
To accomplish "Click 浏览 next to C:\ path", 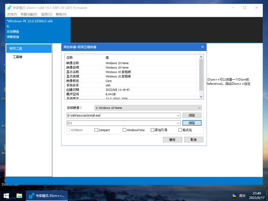I will pyautogui.click(x=192, y=123).
